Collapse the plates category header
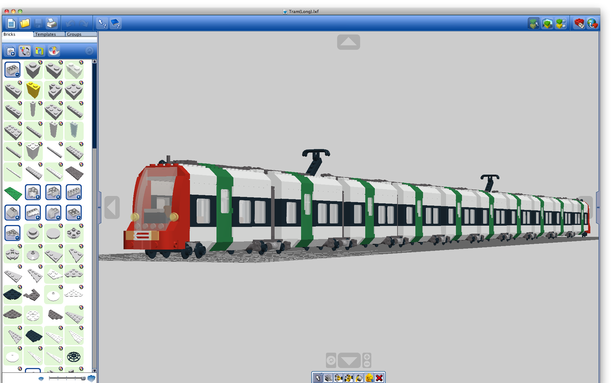613x383 pixels. pos(12,233)
